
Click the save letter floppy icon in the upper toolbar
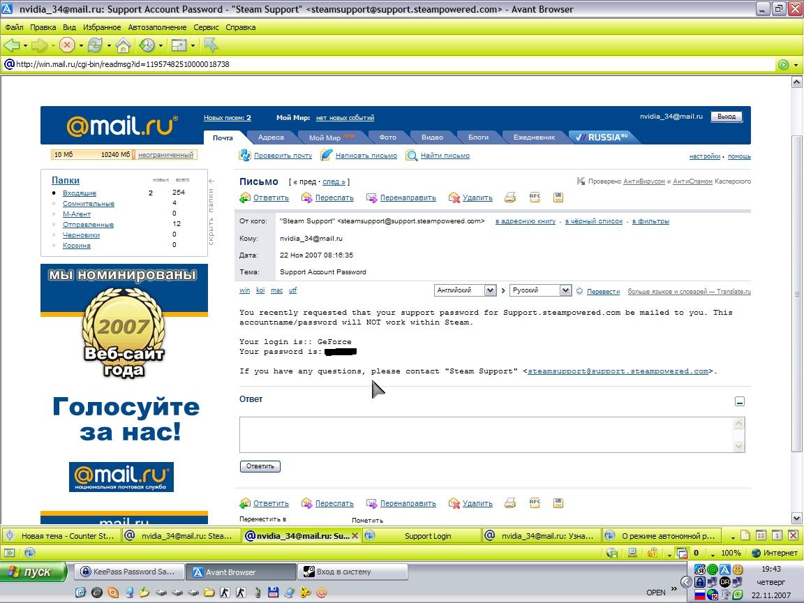(558, 198)
